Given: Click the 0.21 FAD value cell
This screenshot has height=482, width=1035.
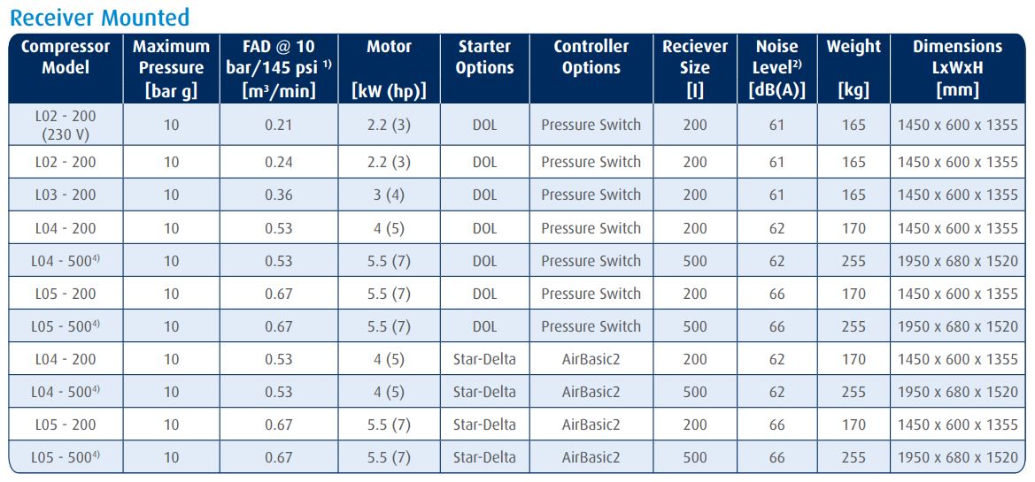Looking at the screenshot, I should coord(279,125).
